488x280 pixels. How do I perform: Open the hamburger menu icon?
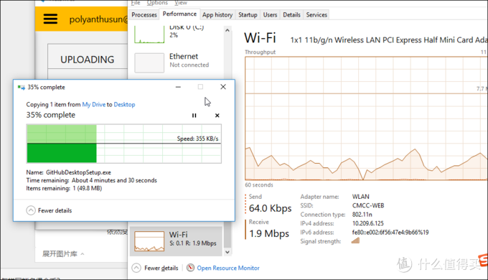click(50, 19)
